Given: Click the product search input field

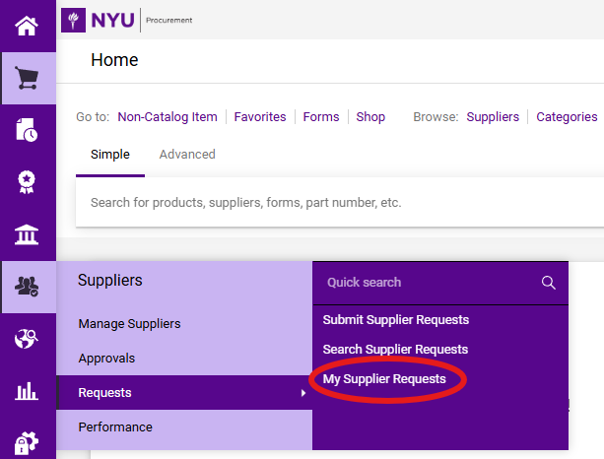Looking at the screenshot, I should tap(335, 203).
